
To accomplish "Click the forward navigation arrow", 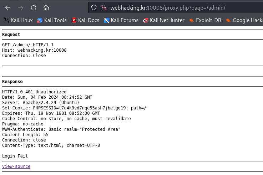I will coord(21,8).
